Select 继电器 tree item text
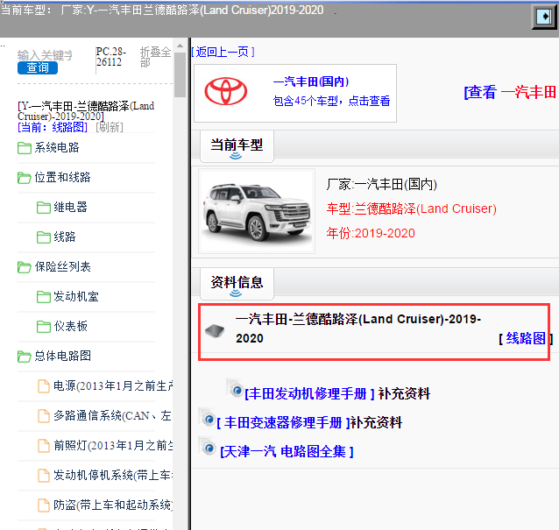Image resolution: width=559 pixels, height=530 pixels. [x=70, y=207]
